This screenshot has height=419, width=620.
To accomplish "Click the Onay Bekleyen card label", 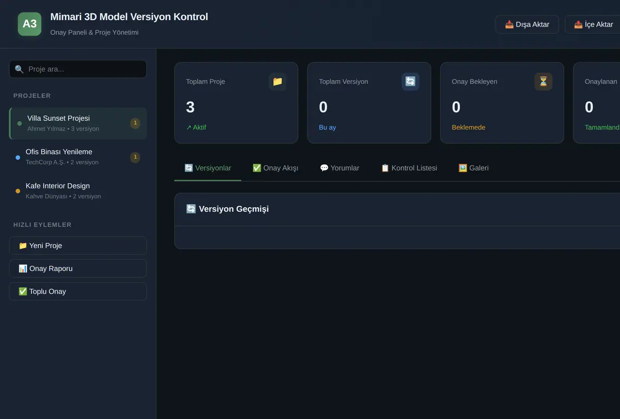I will pyautogui.click(x=475, y=82).
